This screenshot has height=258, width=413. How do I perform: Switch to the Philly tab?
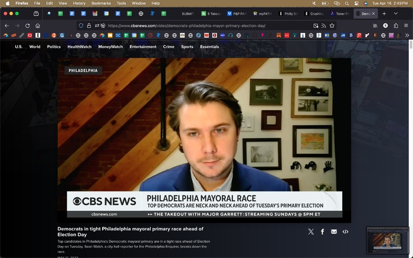tap(288, 14)
